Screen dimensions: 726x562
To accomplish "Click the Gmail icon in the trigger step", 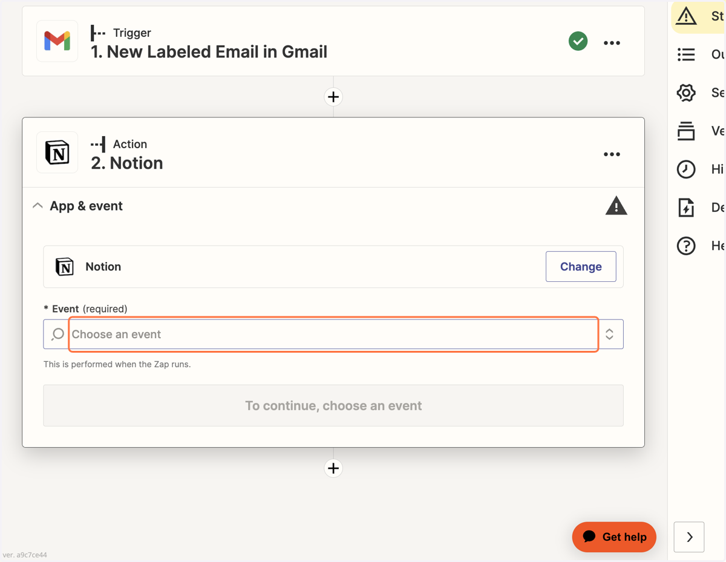I will click(57, 41).
